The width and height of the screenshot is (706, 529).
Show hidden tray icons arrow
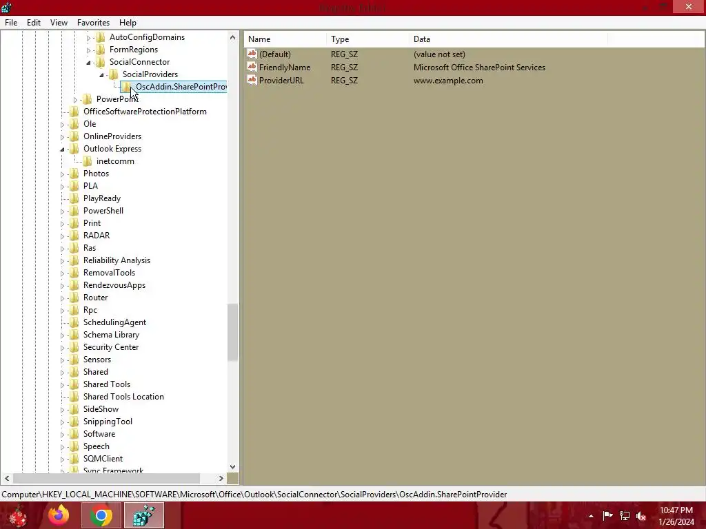pos(591,516)
